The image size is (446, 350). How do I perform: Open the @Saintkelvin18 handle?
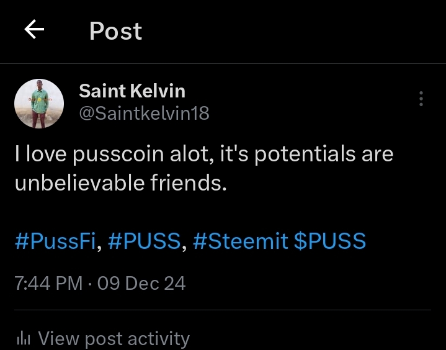144,113
